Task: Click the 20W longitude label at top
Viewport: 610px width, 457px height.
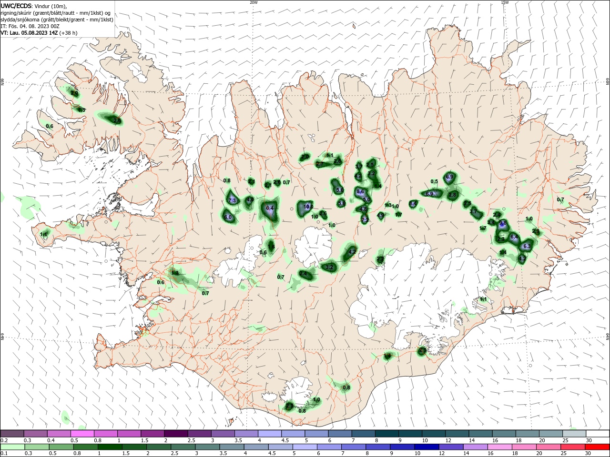Action: click(x=254, y=2)
